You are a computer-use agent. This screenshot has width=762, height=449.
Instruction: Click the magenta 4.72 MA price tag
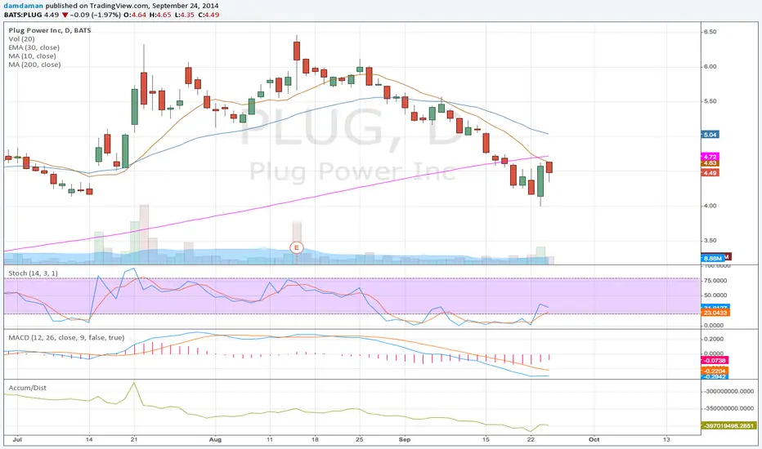(710, 157)
